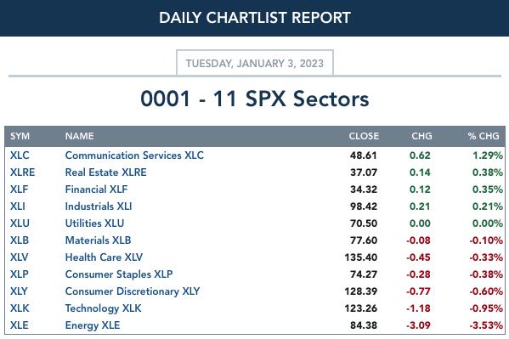Open Materials XLB chart link
The width and height of the screenshot is (509, 339).
point(98,240)
